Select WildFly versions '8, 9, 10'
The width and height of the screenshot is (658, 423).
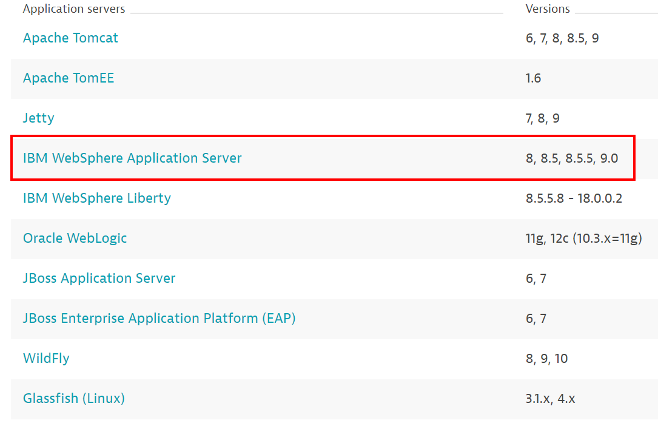pos(547,359)
